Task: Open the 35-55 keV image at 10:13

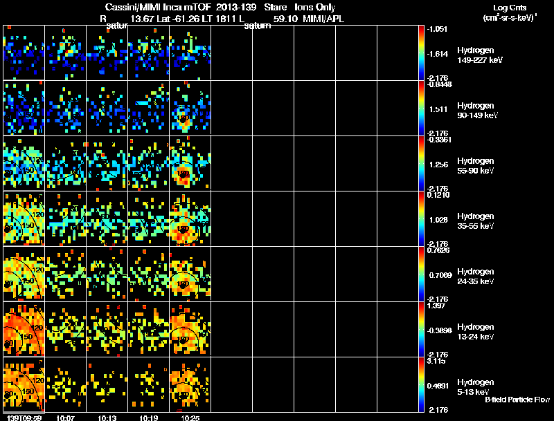Action: pos(107,218)
